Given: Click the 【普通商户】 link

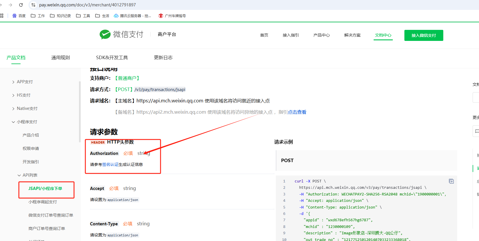Looking at the screenshot, I should tap(127, 78).
